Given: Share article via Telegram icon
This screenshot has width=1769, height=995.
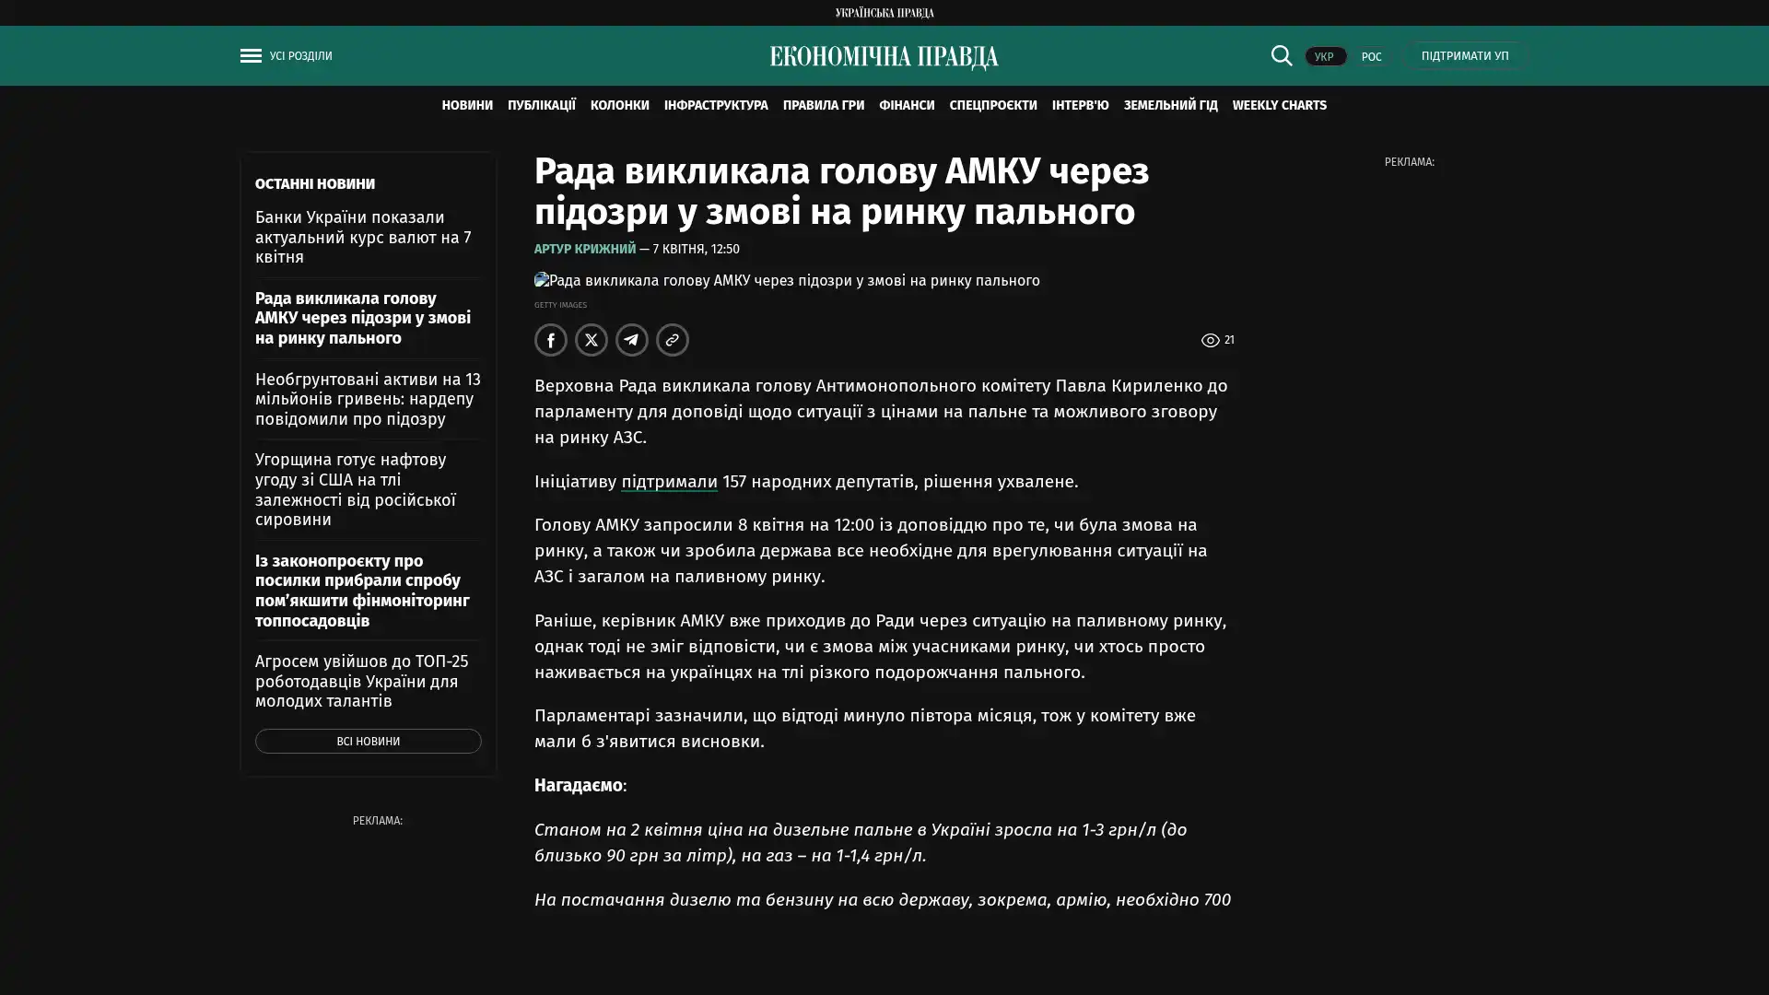Looking at the screenshot, I should coord(632,340).
